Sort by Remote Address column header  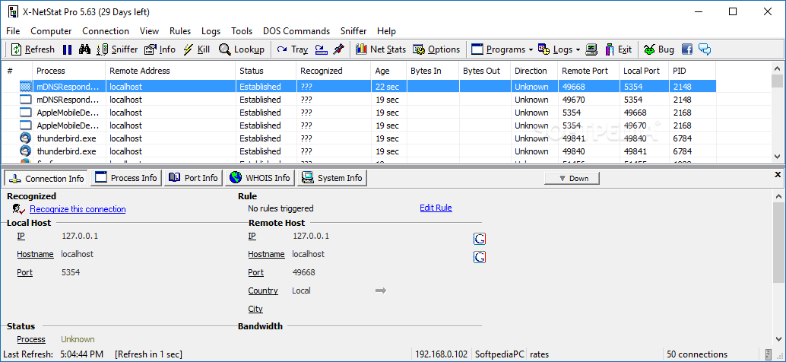[170, 71]
